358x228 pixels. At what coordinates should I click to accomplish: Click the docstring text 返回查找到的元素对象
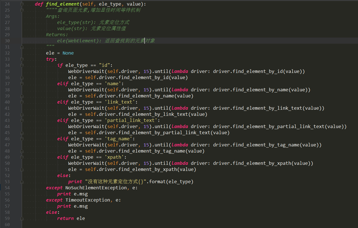coord(130,41)
